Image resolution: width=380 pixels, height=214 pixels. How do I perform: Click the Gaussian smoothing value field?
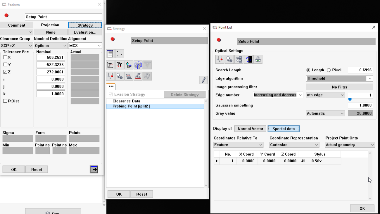[x=360, y=105]
